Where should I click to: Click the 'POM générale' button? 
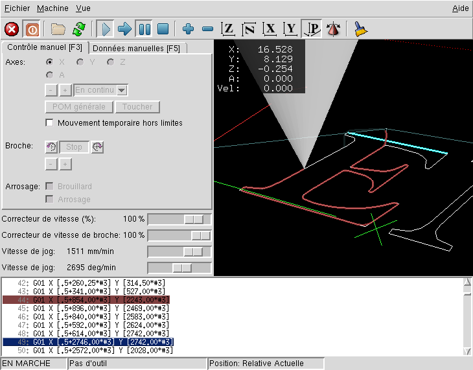tap(79, 107)
